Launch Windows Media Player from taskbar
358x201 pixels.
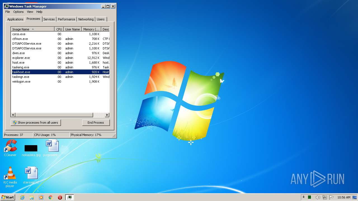point(41,197)
